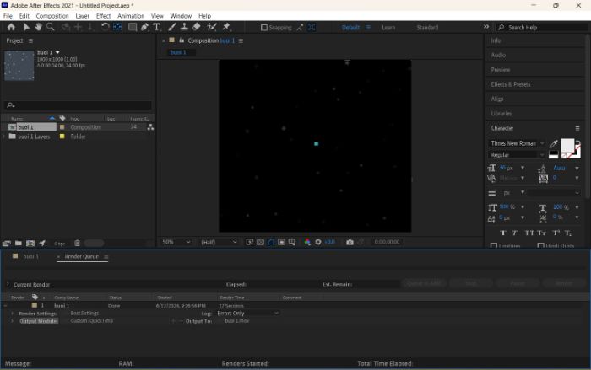
Task: Click the white fill color swatch
Action: click(567, 145)
